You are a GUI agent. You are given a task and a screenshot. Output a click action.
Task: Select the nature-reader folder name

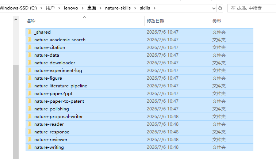coord(49,124)
